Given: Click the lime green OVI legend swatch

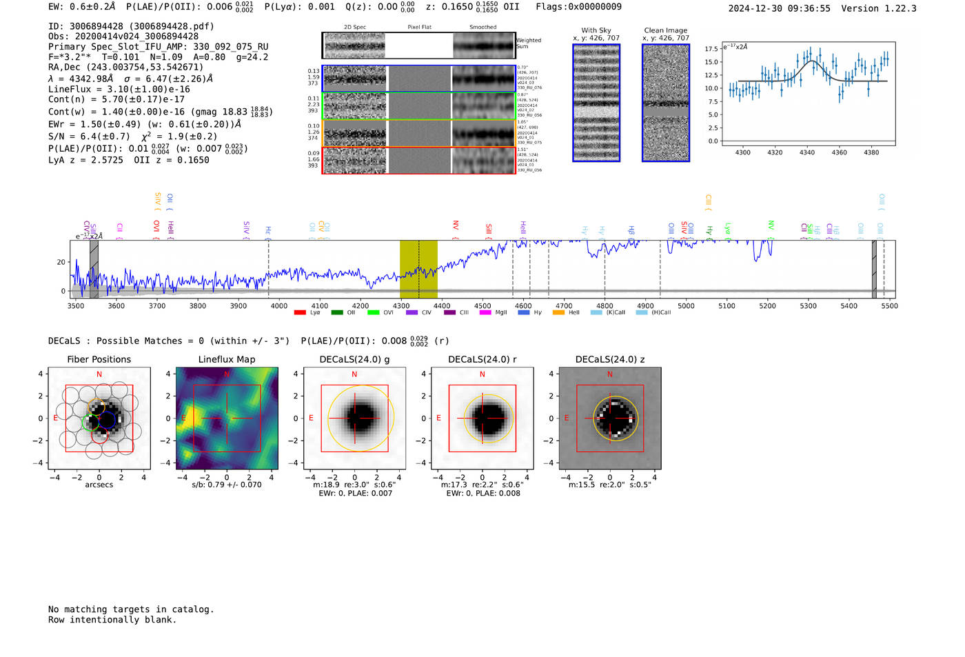Looking at the screenshot, I should (374, 312).
